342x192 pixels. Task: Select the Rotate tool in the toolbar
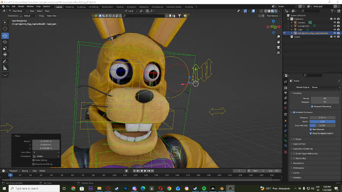click(5, 42)
